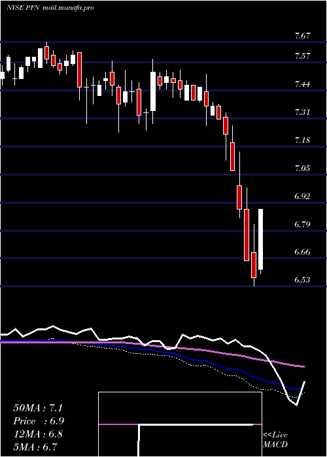Screen dimensions: 327x457
Task: Click the Live MACD inset chart box
Action: [180, 424]
